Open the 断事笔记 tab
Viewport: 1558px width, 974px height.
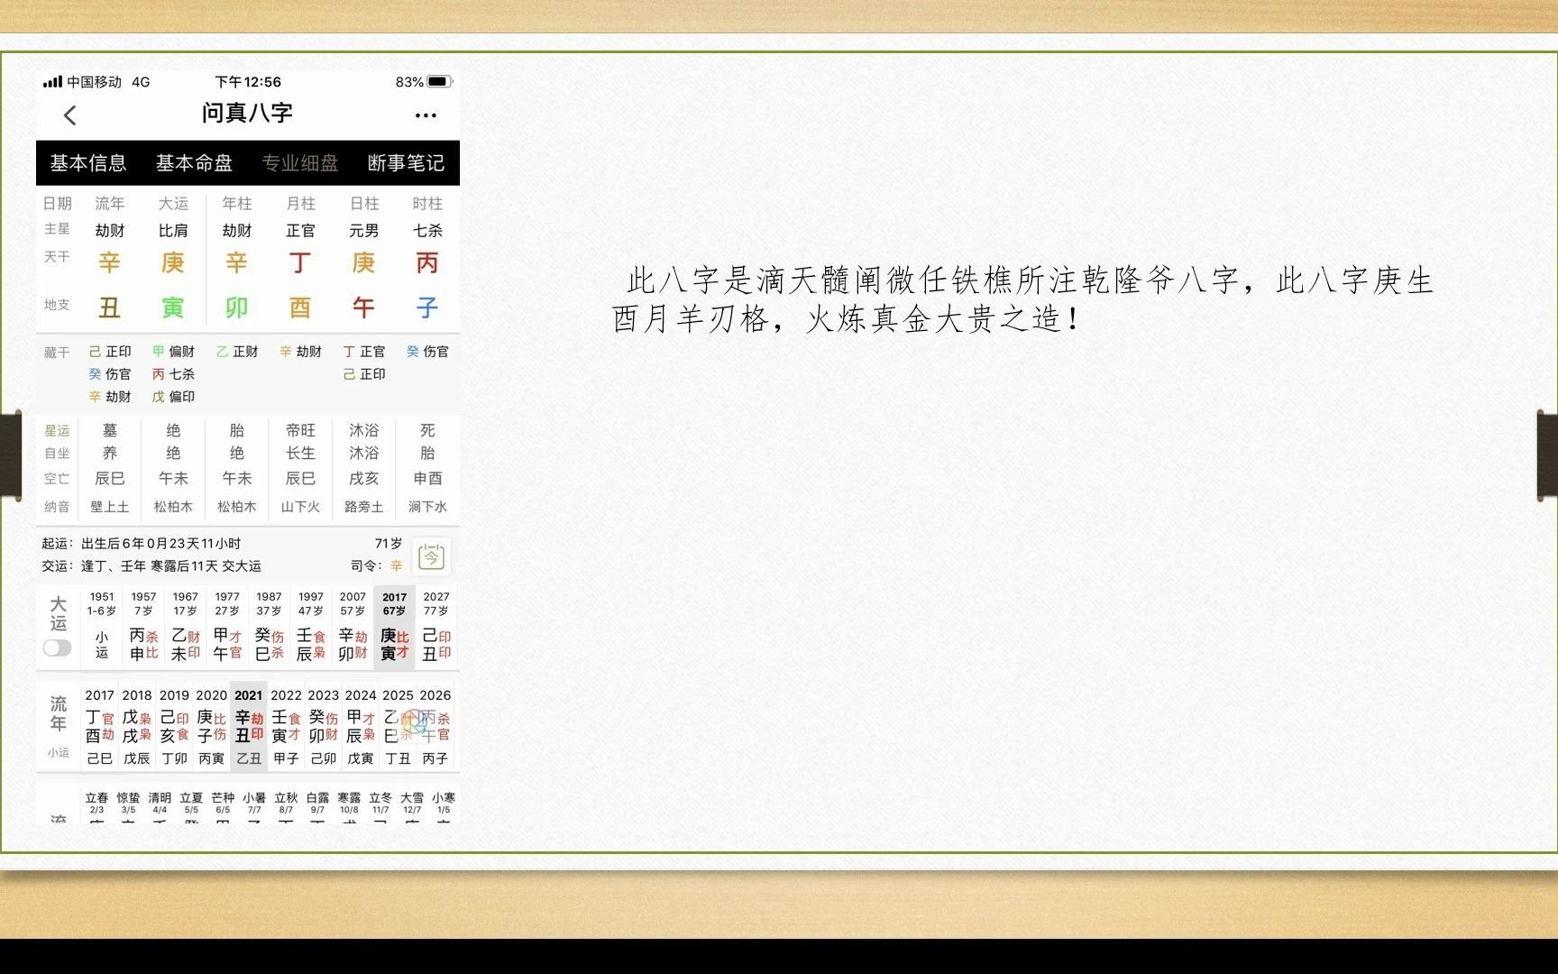click(406, 163)
